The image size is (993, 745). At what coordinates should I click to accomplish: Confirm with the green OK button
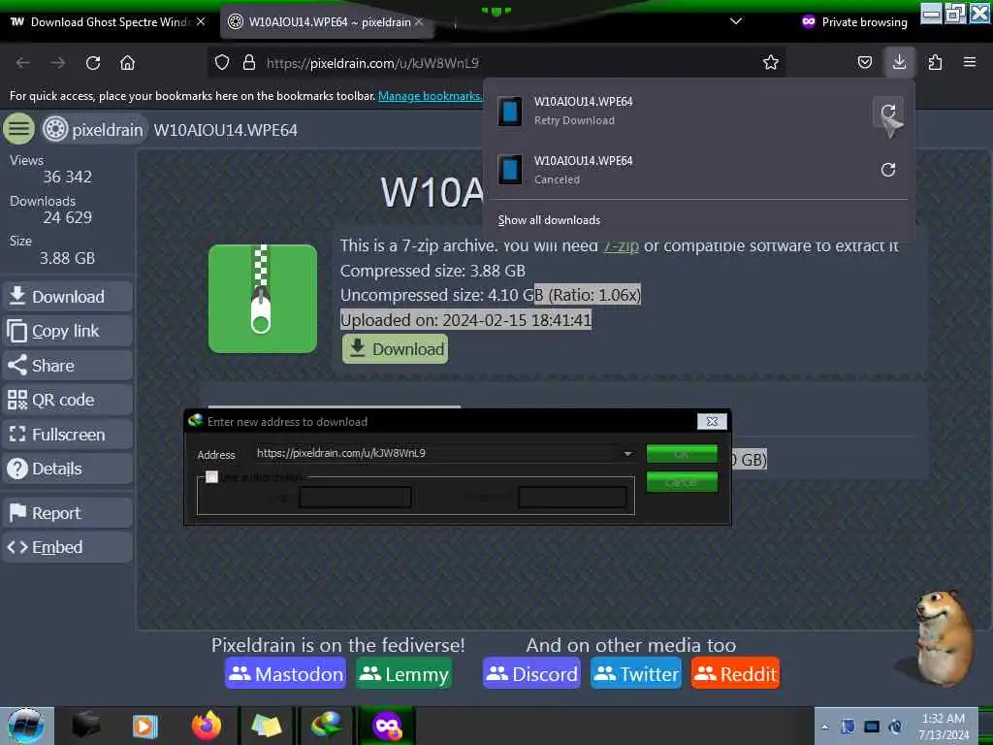[x=682, y=454]
